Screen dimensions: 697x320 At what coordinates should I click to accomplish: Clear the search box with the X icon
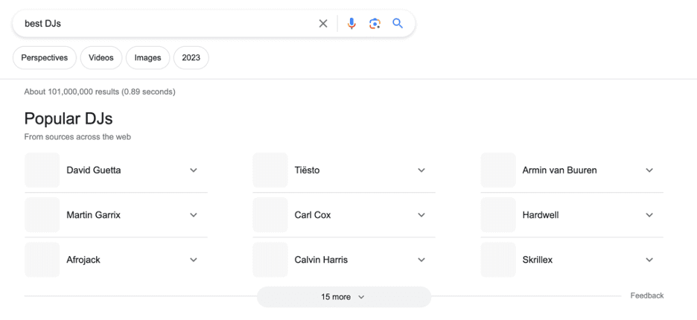coord(323,24)
